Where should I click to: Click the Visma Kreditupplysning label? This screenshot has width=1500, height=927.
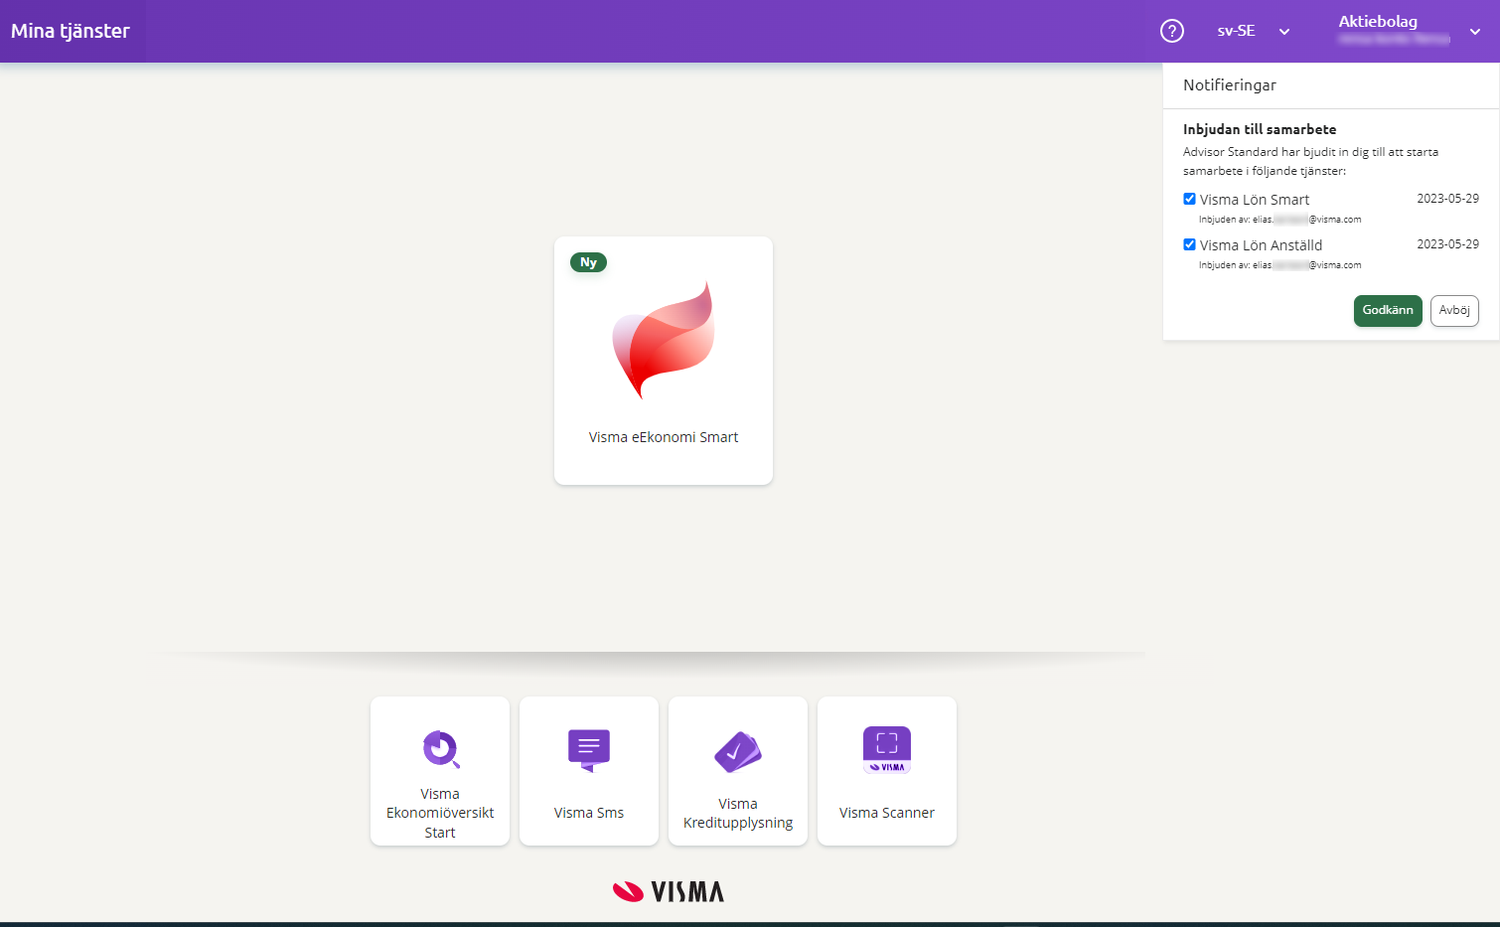pyautogui.click(x=738, y=813)
